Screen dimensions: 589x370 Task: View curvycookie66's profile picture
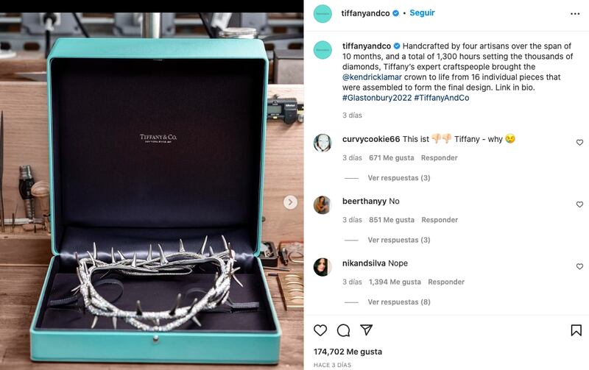tap(322, 143)
